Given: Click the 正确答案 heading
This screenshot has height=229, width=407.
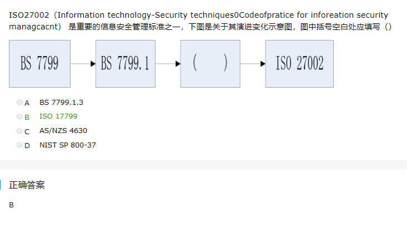Looking at the screenshot, I should coord(27,185).
